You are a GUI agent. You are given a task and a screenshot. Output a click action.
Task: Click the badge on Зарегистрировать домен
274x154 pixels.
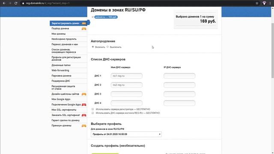pos(84,23)
